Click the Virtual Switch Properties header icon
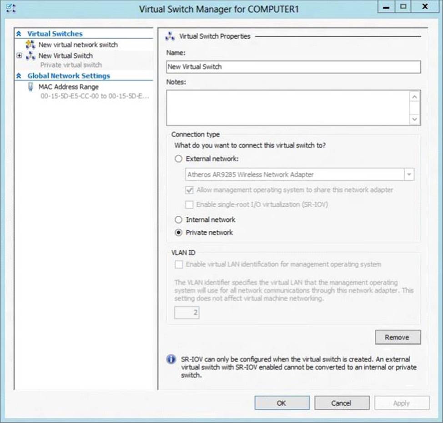Screen dimensions: 443x423 [x=170, y=36]
